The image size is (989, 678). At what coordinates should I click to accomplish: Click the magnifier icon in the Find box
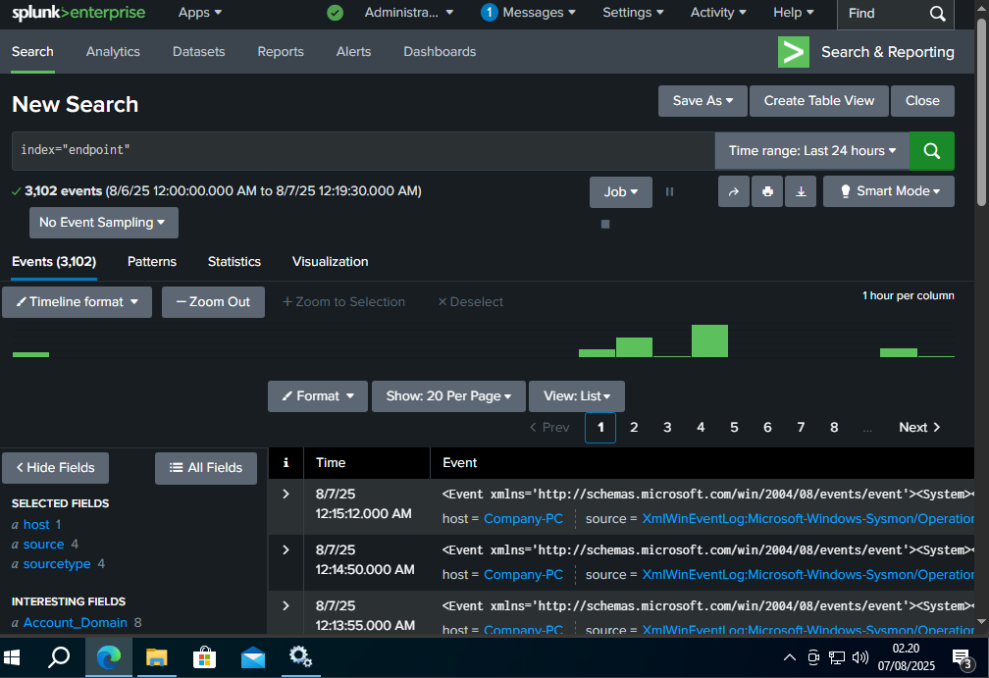[x=937, y=14]
